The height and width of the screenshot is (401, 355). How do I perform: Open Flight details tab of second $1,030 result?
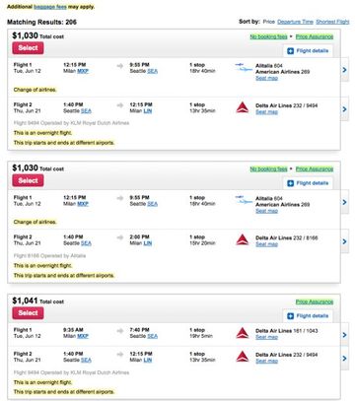point(308,183)
